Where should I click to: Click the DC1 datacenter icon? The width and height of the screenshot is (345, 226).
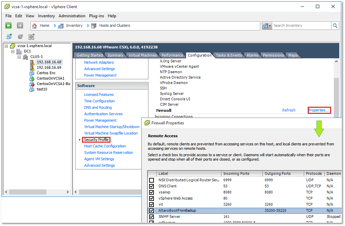pos(19,51)
